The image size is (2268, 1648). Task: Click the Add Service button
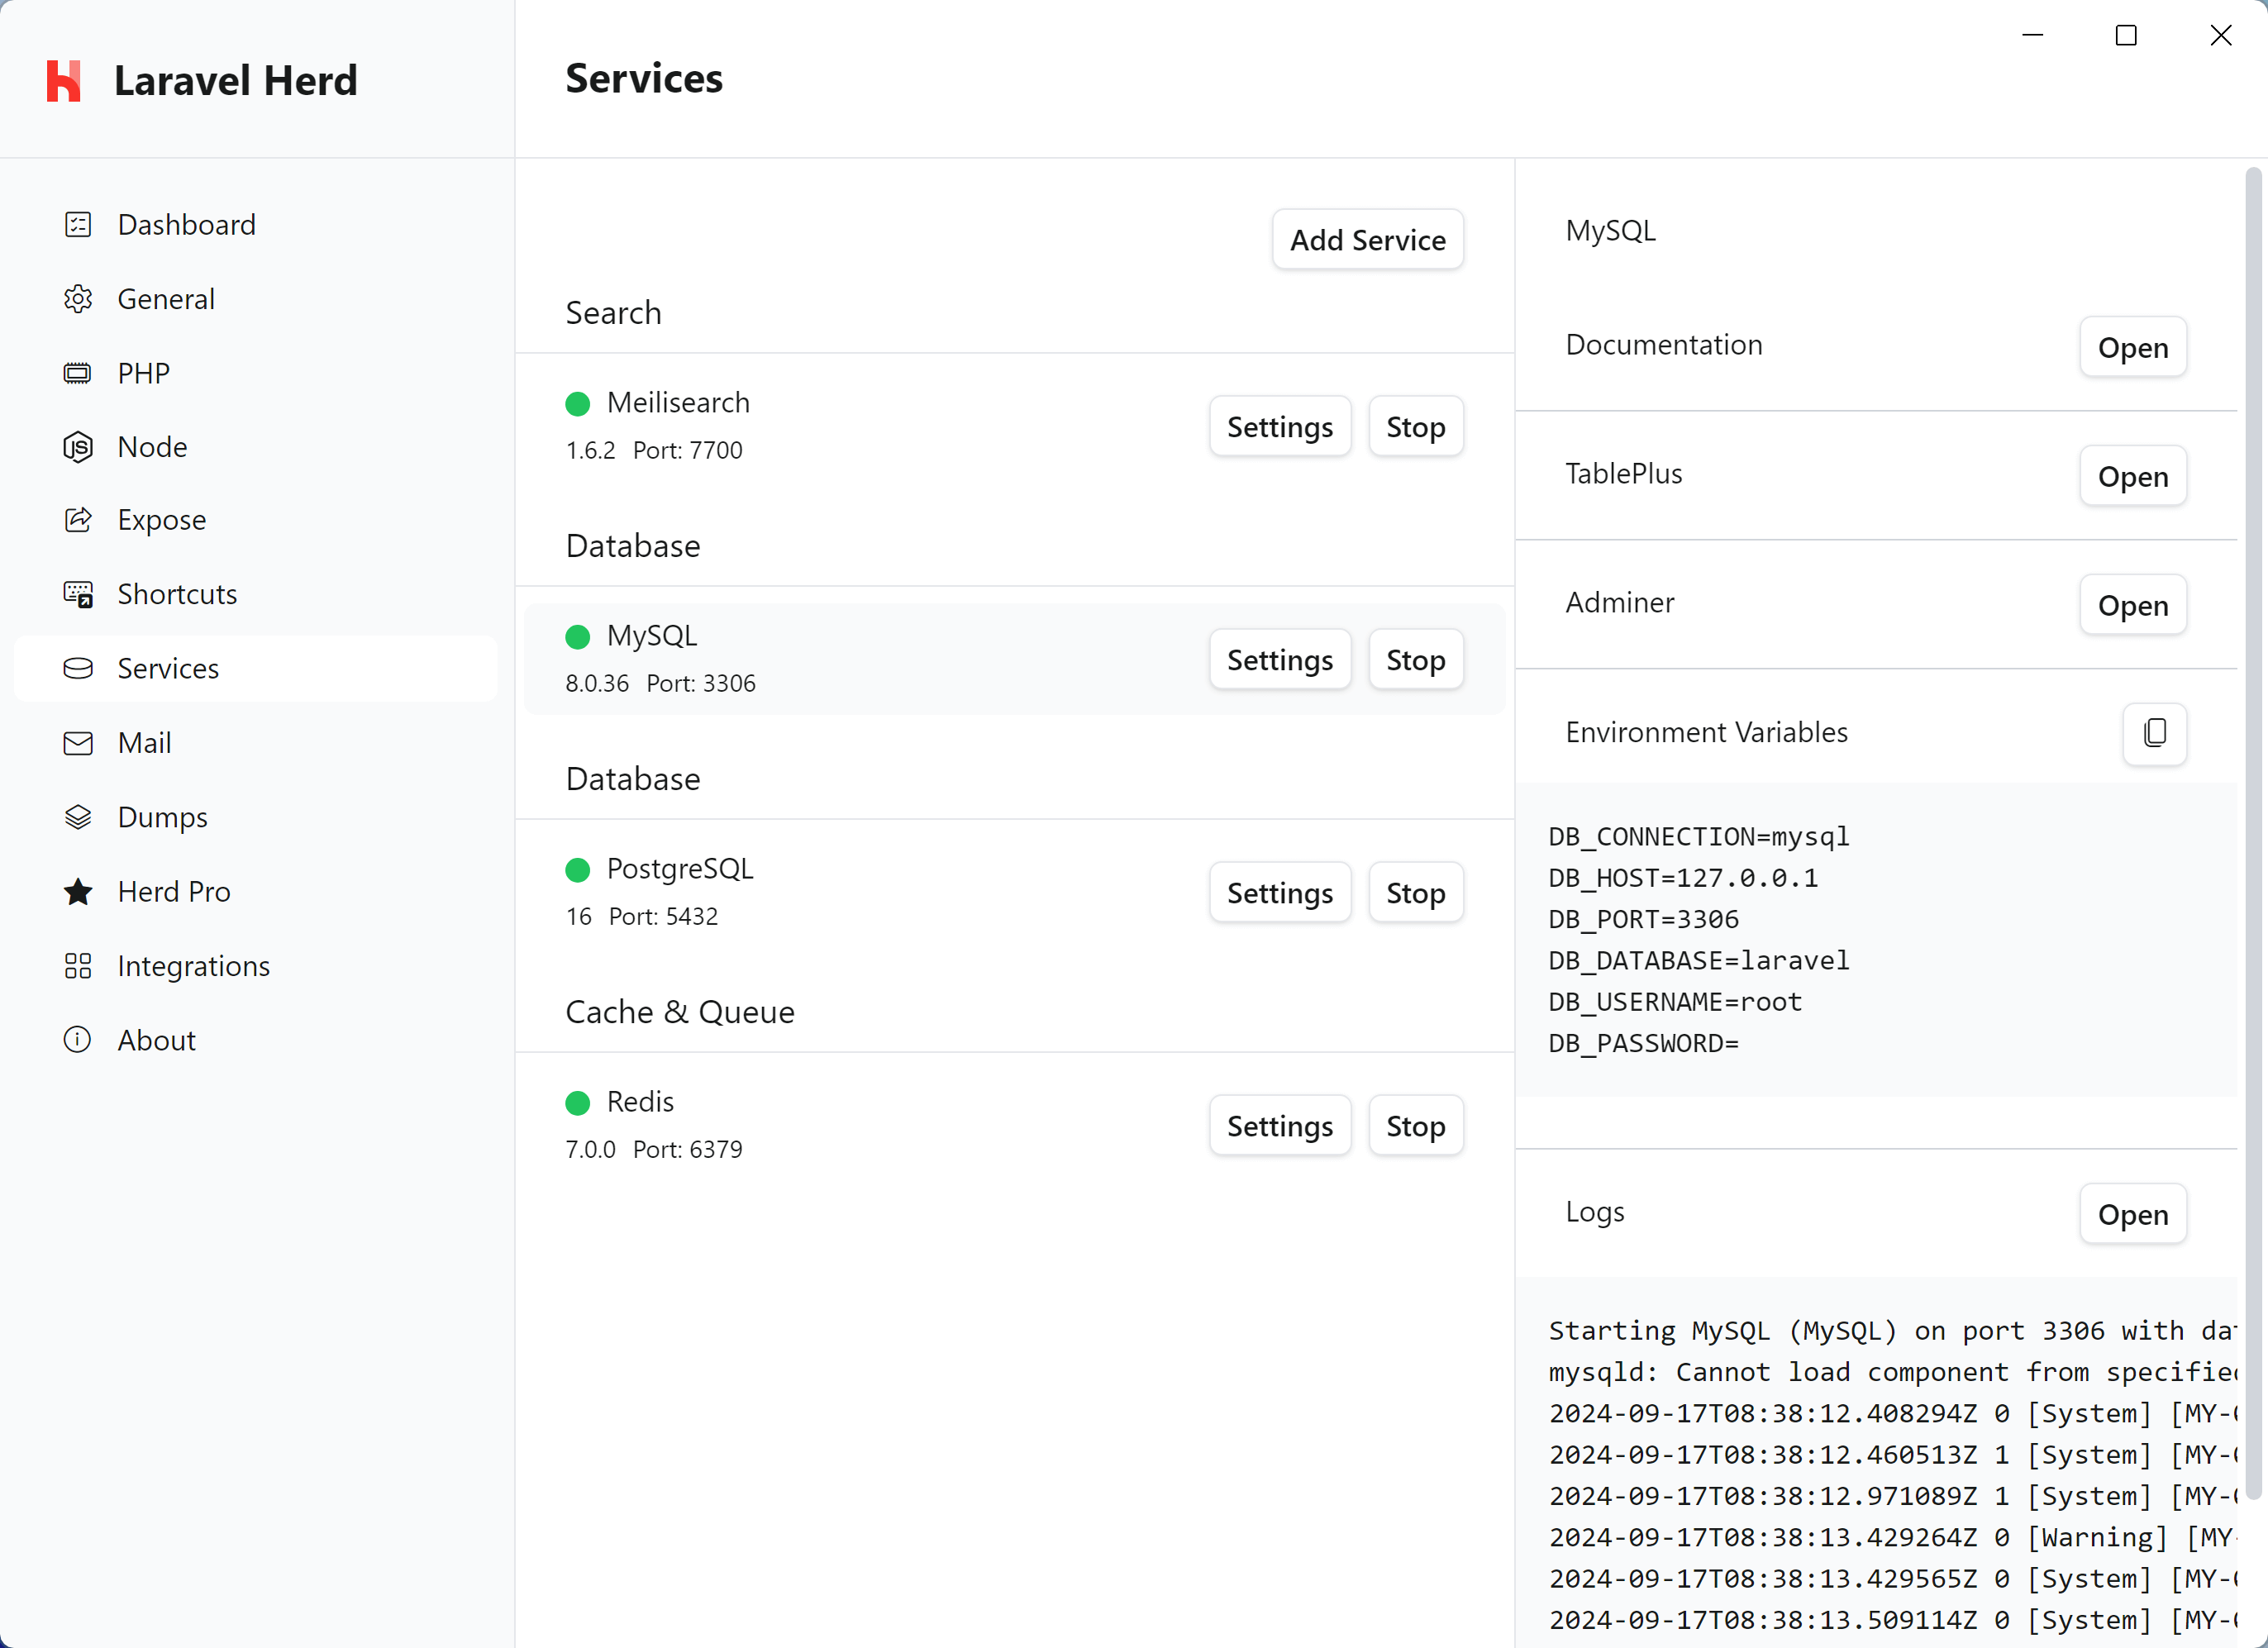(x=1366, y=238)
